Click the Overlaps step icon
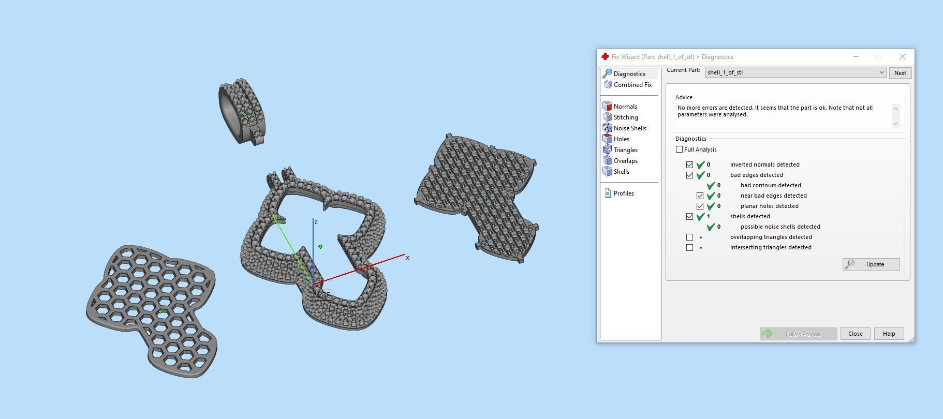Image resolution: width=943 pixels, height=419 pixels. pyautogui.click(x=608, y=161)
